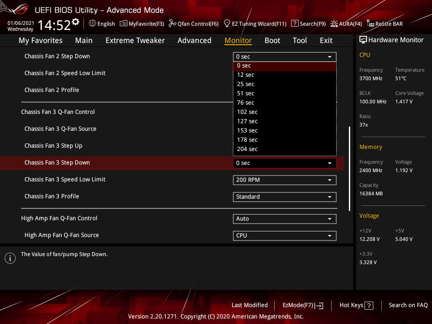Click the Memory Capacity 16384 MB value

click(371, 194)
